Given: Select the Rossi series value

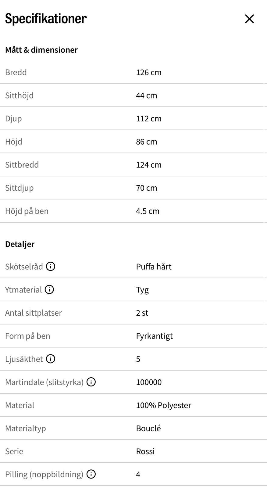Looking at the screenshot, I should pos(145,451).
